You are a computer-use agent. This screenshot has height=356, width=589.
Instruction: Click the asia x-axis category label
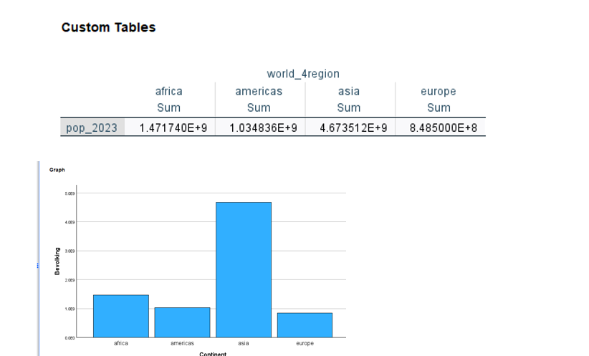coord(244,343)
